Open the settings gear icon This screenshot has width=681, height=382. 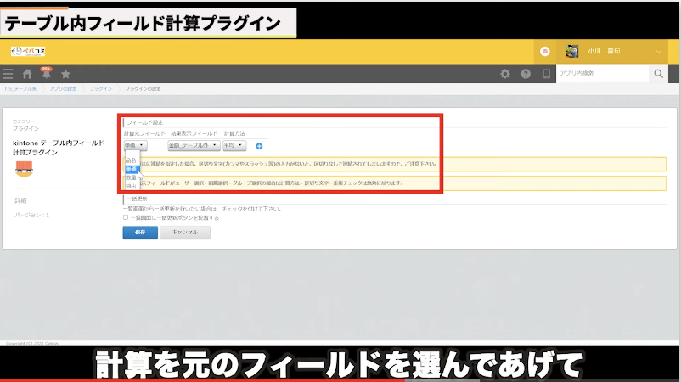505,74
